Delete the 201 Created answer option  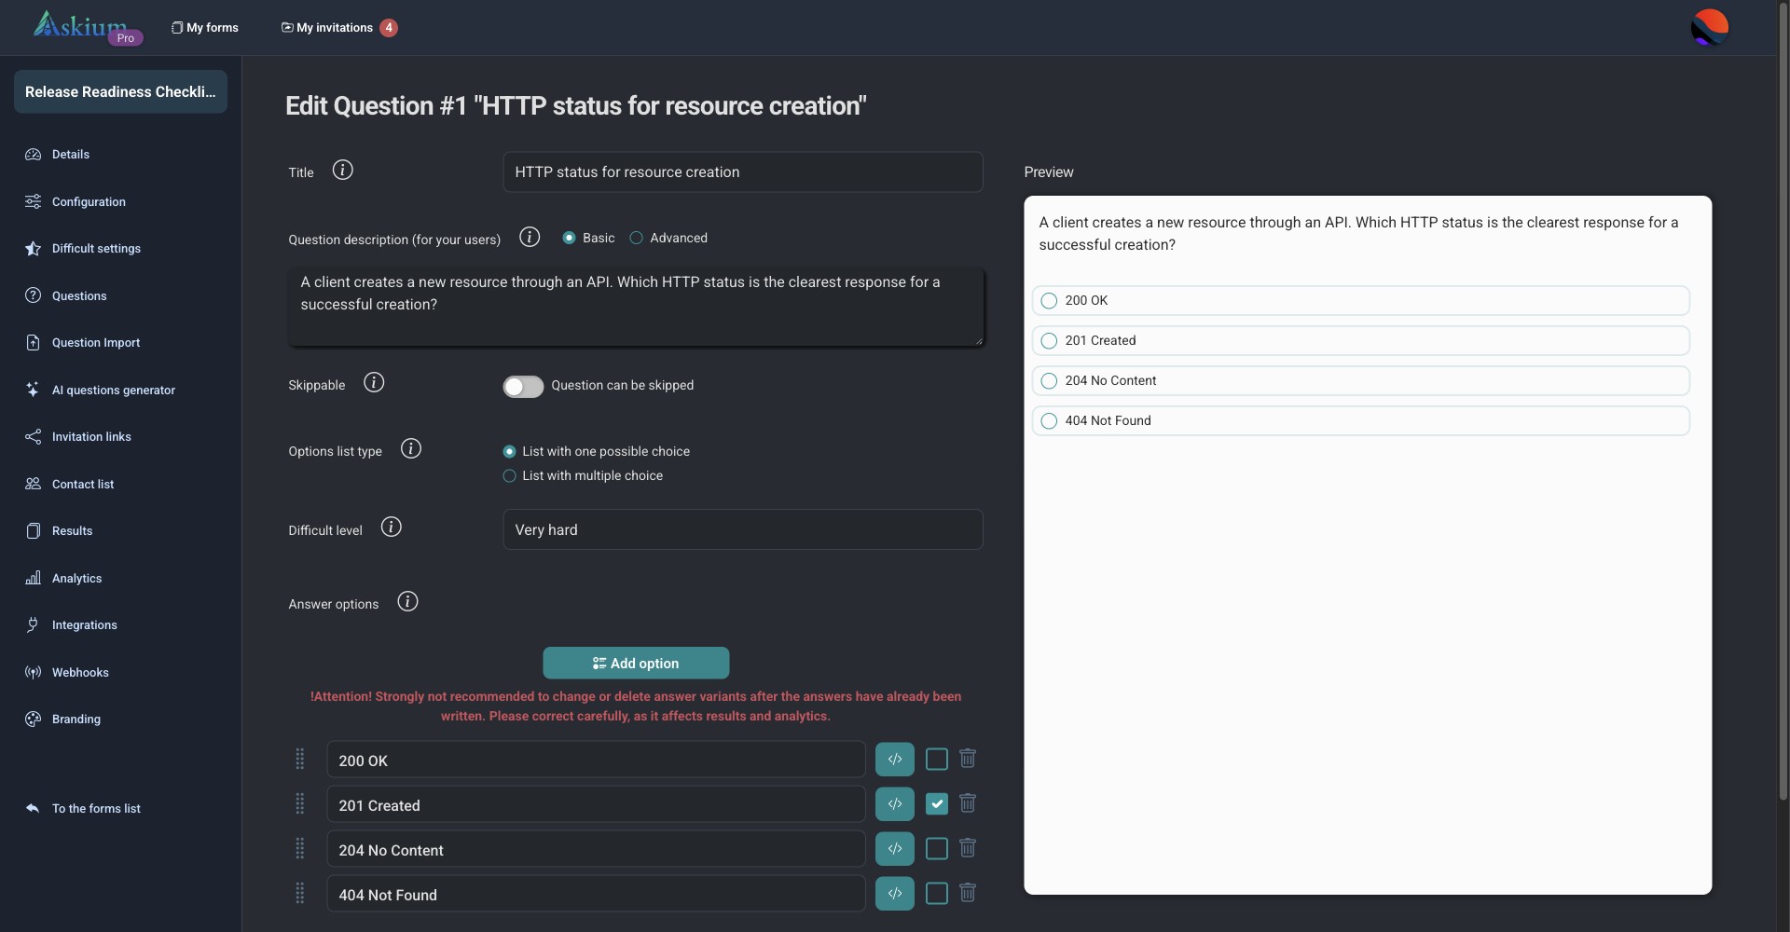[968, 803]
